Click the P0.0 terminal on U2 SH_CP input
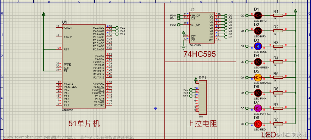The width and height of the screenshot is (311, 140). [179, 15]
